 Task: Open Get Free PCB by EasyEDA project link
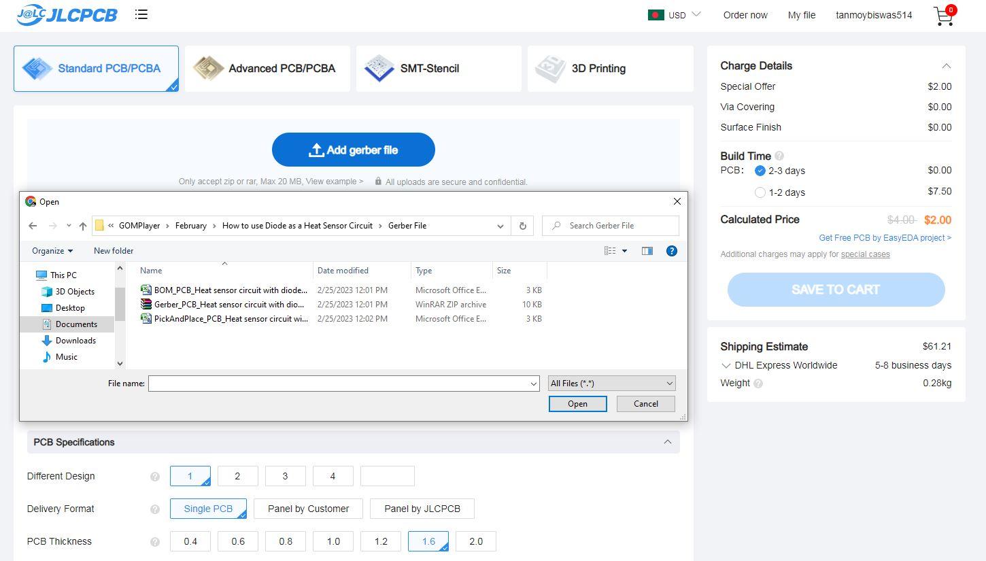[x=885, y=238]
